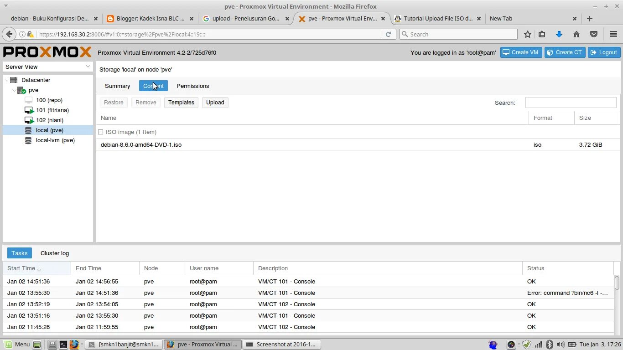Click Firefox back navigation button
Screen dimensions: 623x350
pyautogui.click(x=9, y=34)
